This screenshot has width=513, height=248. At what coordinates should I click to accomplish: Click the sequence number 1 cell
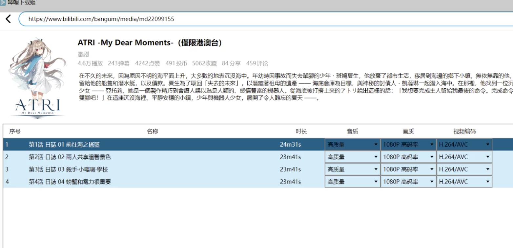(7, 145)
